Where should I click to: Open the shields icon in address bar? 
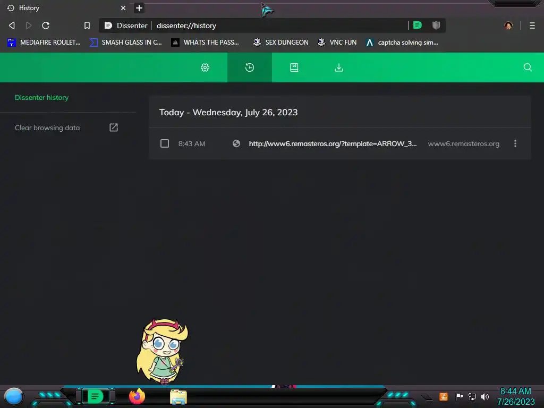coord(436,25)
